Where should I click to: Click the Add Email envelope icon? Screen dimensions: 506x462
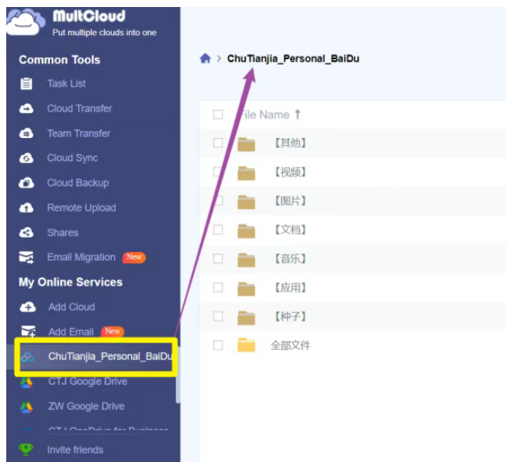[x=28, y=332]
